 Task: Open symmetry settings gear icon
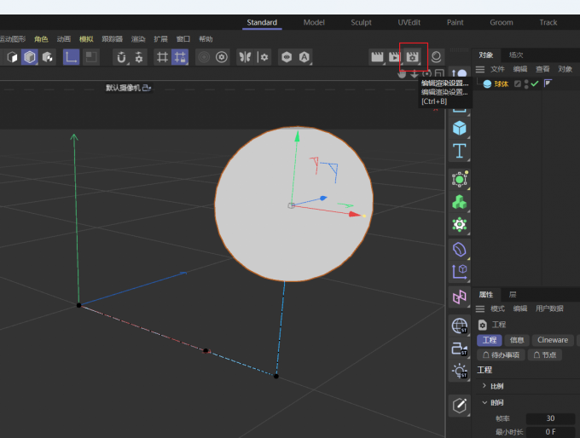263,57
